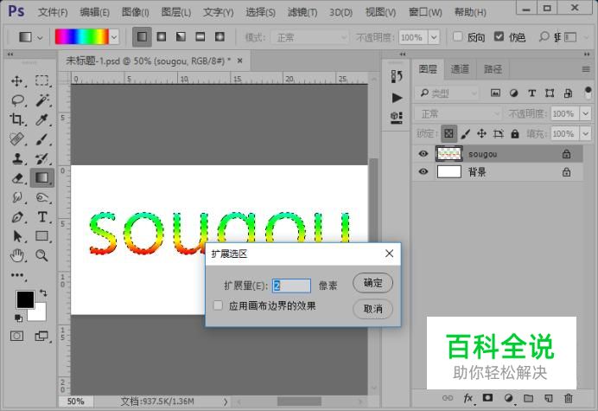Viewport: 598px width, 411px height.
Task: Select the Hand tool
Action: coord(16,255)
